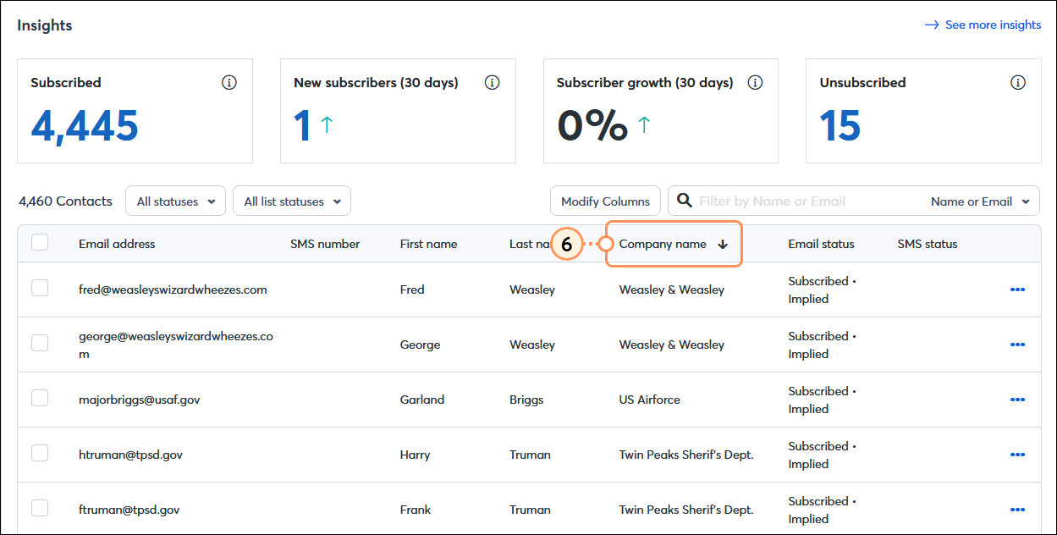
Task: Click the 4,460 Contacts count label
Action: [x=65, y=201]
